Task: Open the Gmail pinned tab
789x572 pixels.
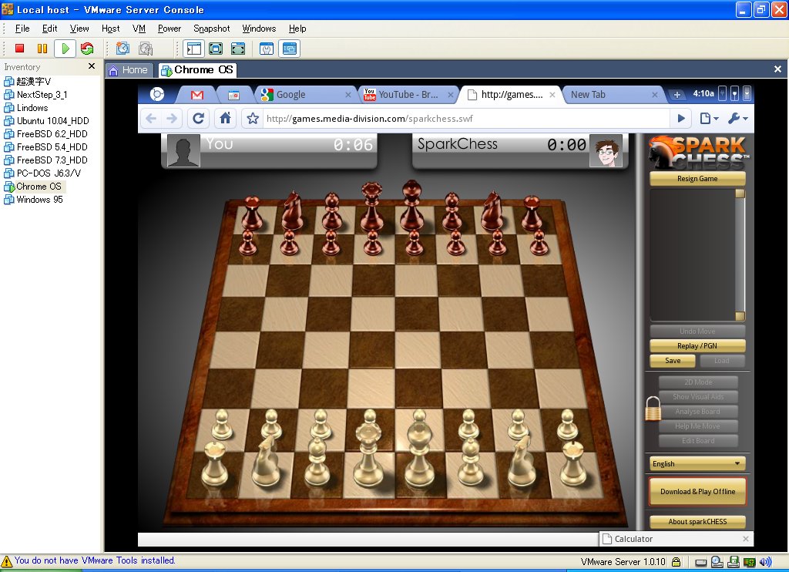Action: 197,95
